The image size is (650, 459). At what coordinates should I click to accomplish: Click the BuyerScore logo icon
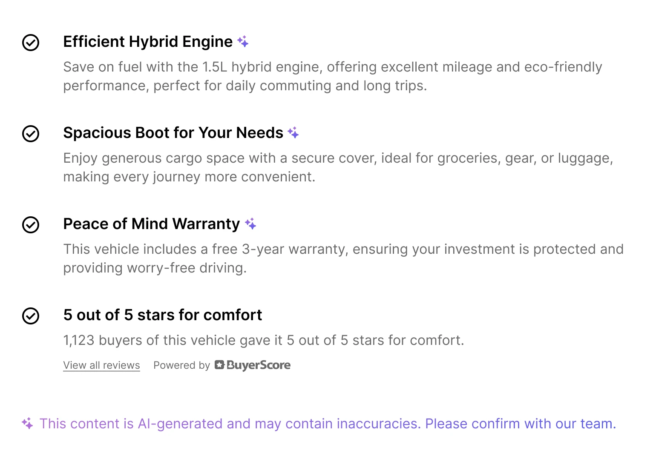[x=219, y=365]
